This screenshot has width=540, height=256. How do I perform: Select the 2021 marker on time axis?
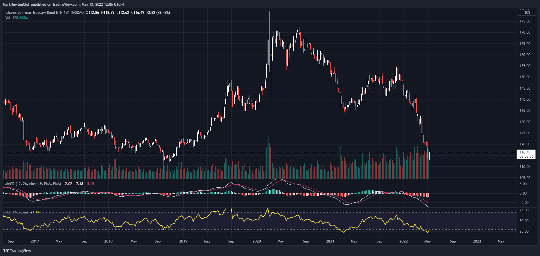tap(330, 241)
